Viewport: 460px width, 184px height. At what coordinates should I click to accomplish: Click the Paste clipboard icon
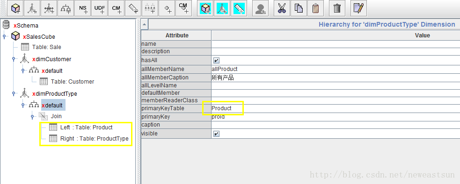(315, 8)
